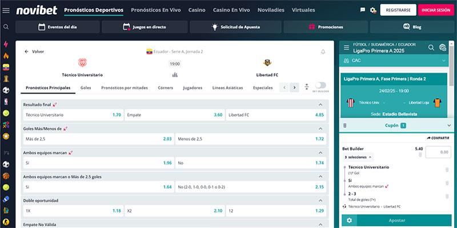
Task: Toggle the Bet Builder switch
Action: [320, 85]
